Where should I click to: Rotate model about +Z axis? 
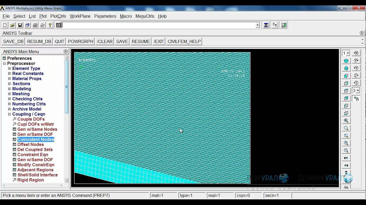pyautogui.click(x=356, y=76)
